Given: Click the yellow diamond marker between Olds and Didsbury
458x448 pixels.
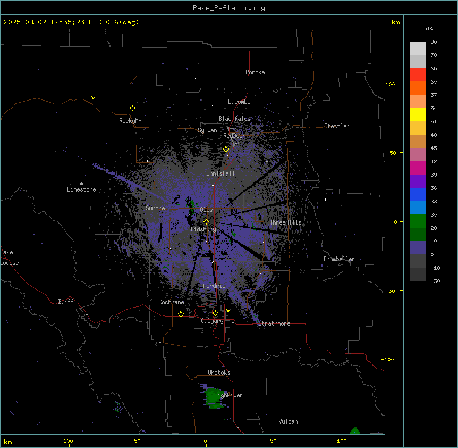Looking at the screenshot, I should pyautogui.click(x=206, y=222).
